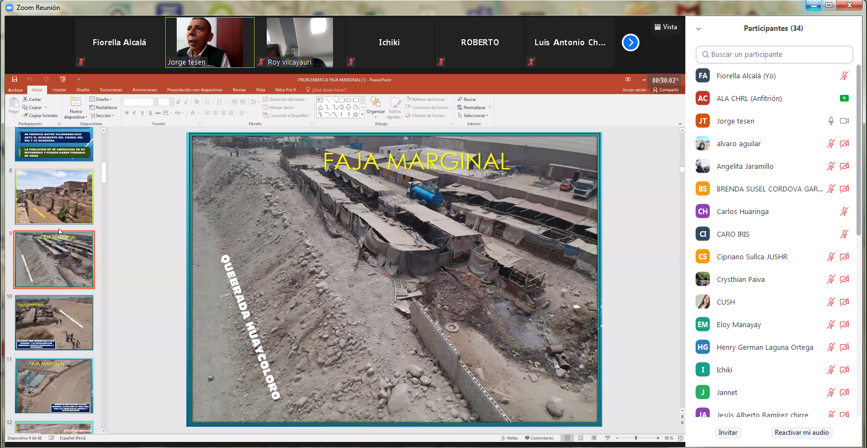Image resolution: width=867 pixels, height=448 pixels.
Task: Click the Cortar (cut) scissors icon
Action: (x=25, y=99)
